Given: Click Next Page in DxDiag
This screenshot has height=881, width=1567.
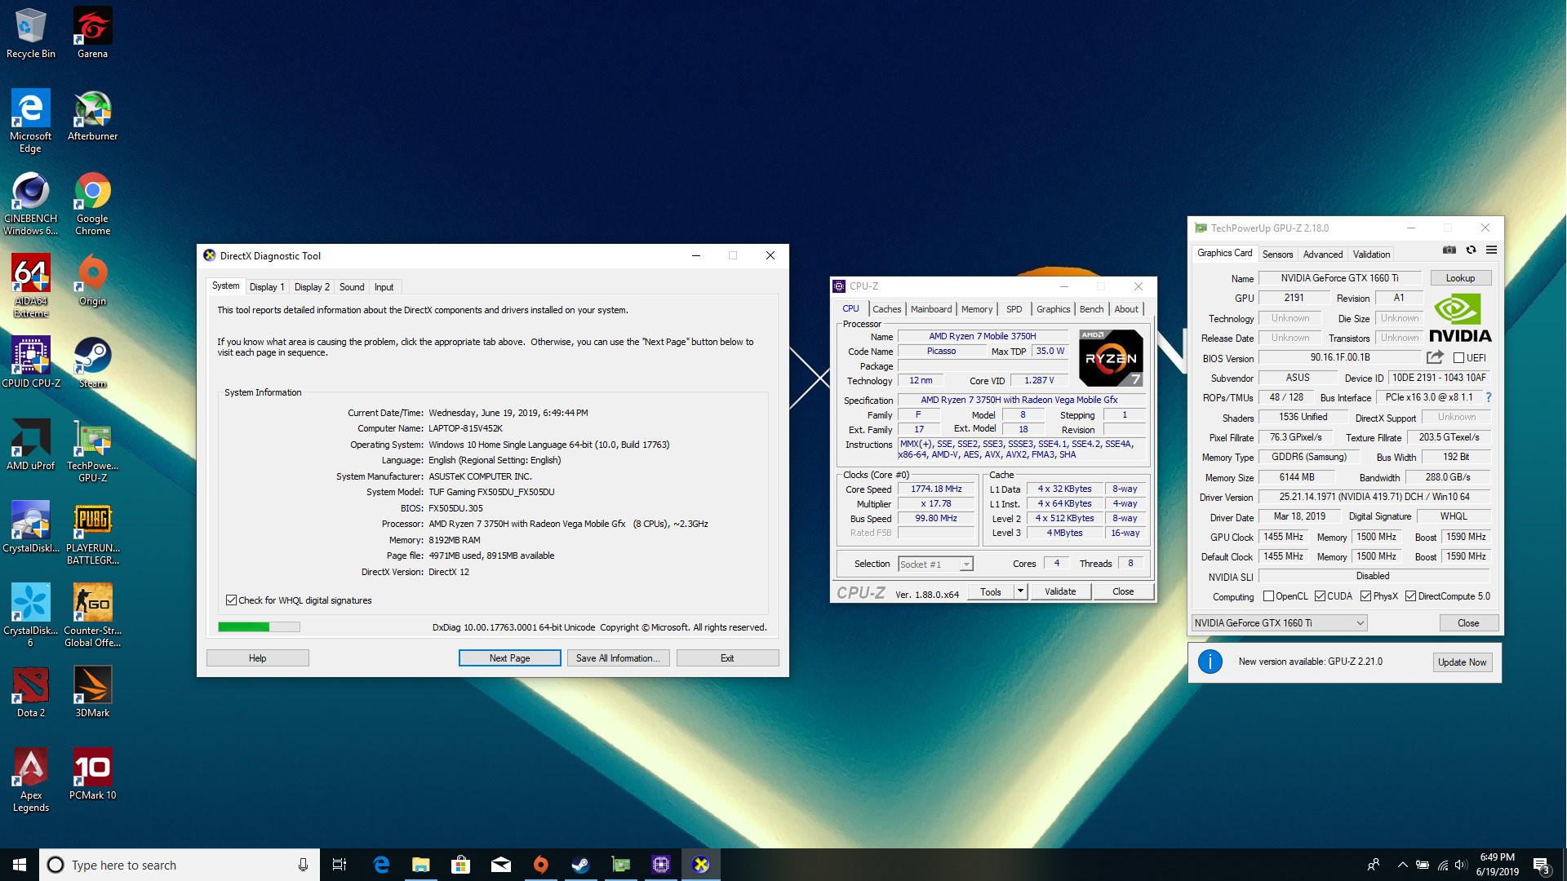Looking at the screenshot, I should [x=509, y=658].
